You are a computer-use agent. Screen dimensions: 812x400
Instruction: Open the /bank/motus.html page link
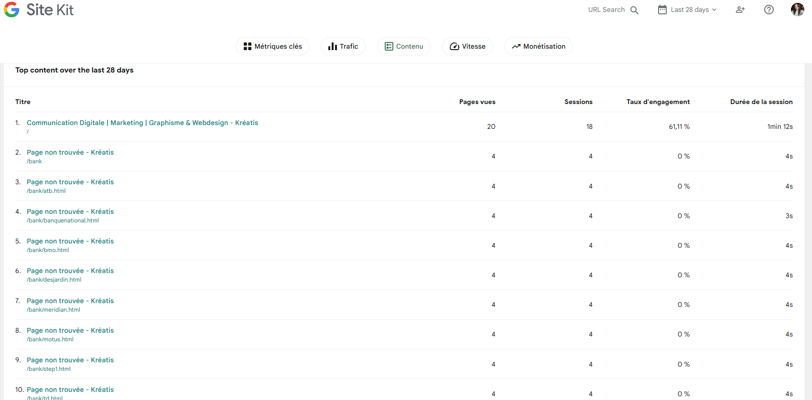pos(70,330)
